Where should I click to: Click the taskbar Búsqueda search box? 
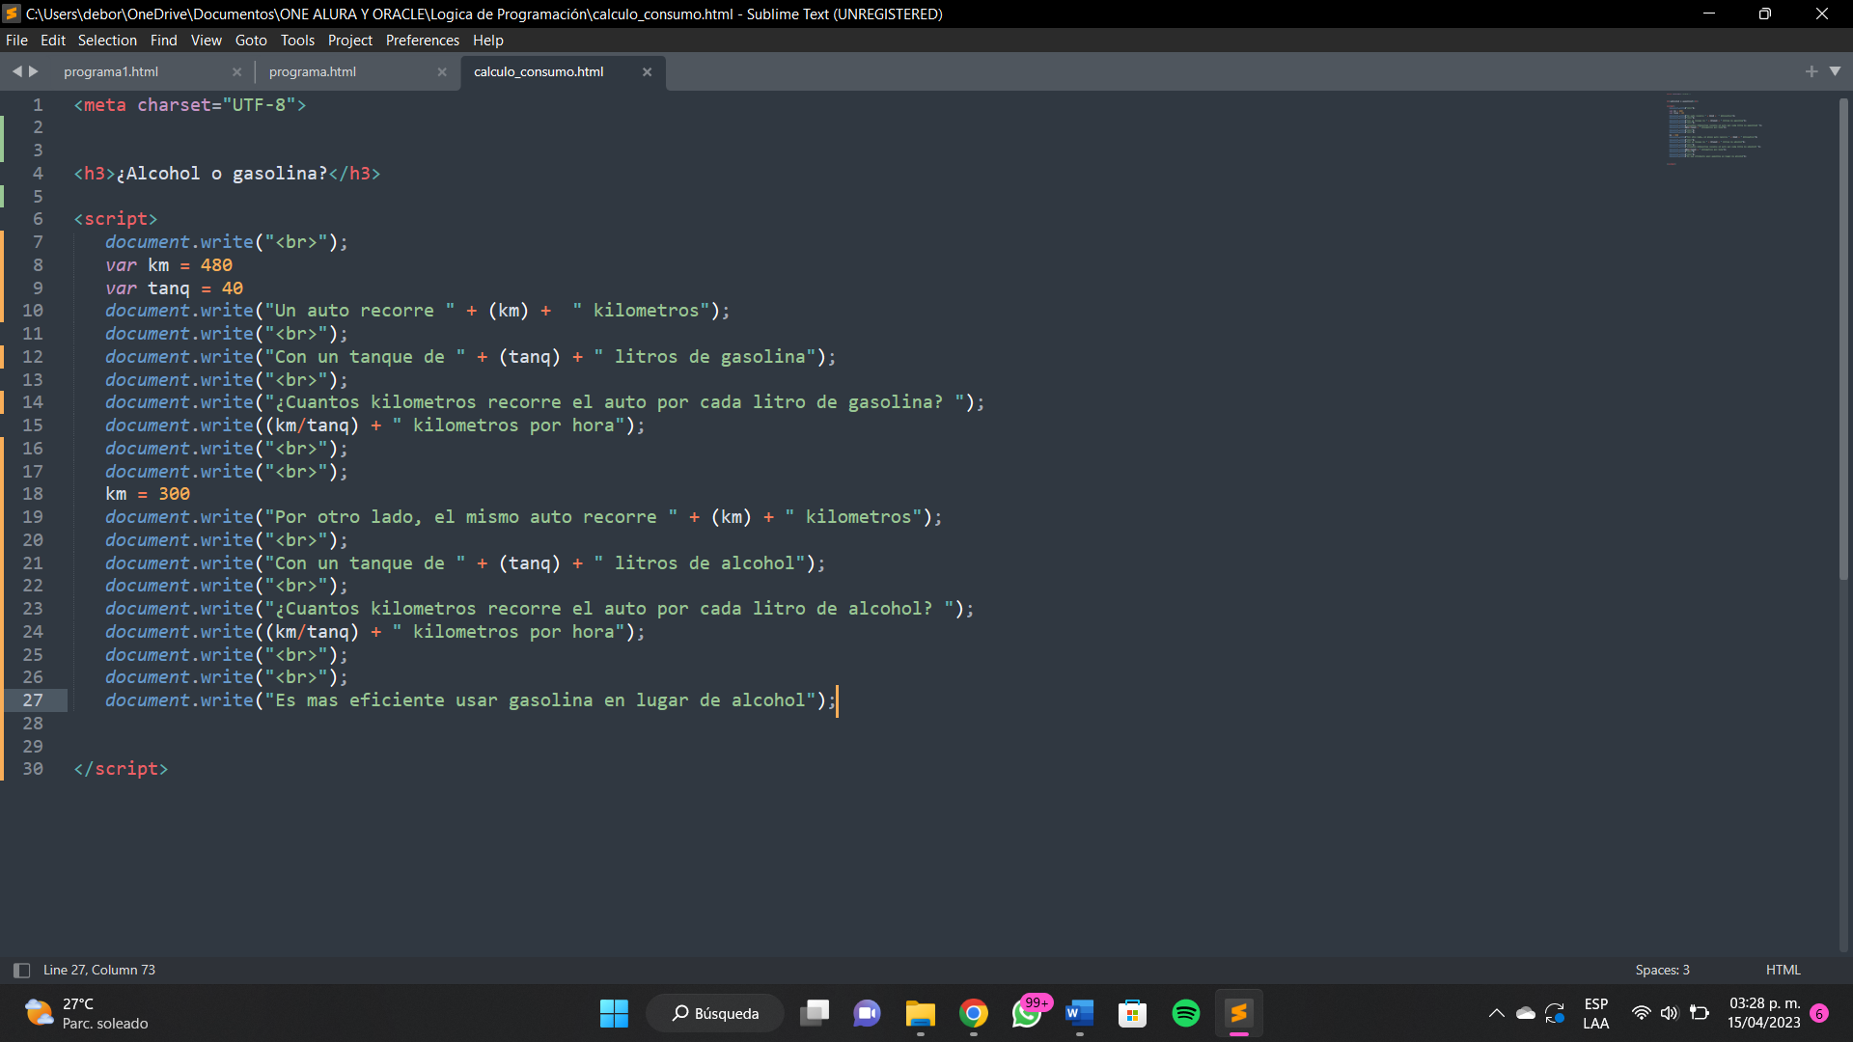[x=715, y=1013]
